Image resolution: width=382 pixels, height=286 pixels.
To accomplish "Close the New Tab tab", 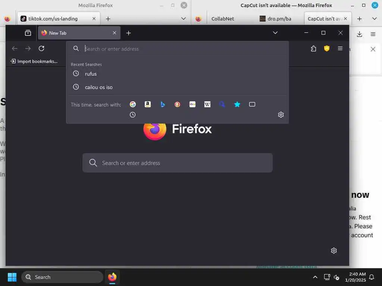I will coord(114,33).
